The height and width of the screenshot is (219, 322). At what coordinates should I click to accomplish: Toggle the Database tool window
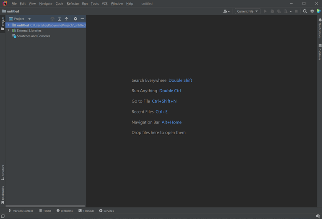tap(320, 52)
